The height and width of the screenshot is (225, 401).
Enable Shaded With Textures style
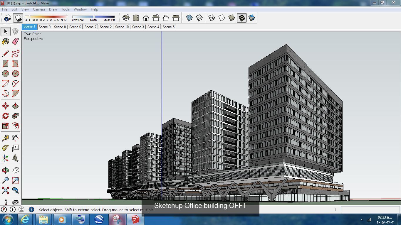click(242, 18)
